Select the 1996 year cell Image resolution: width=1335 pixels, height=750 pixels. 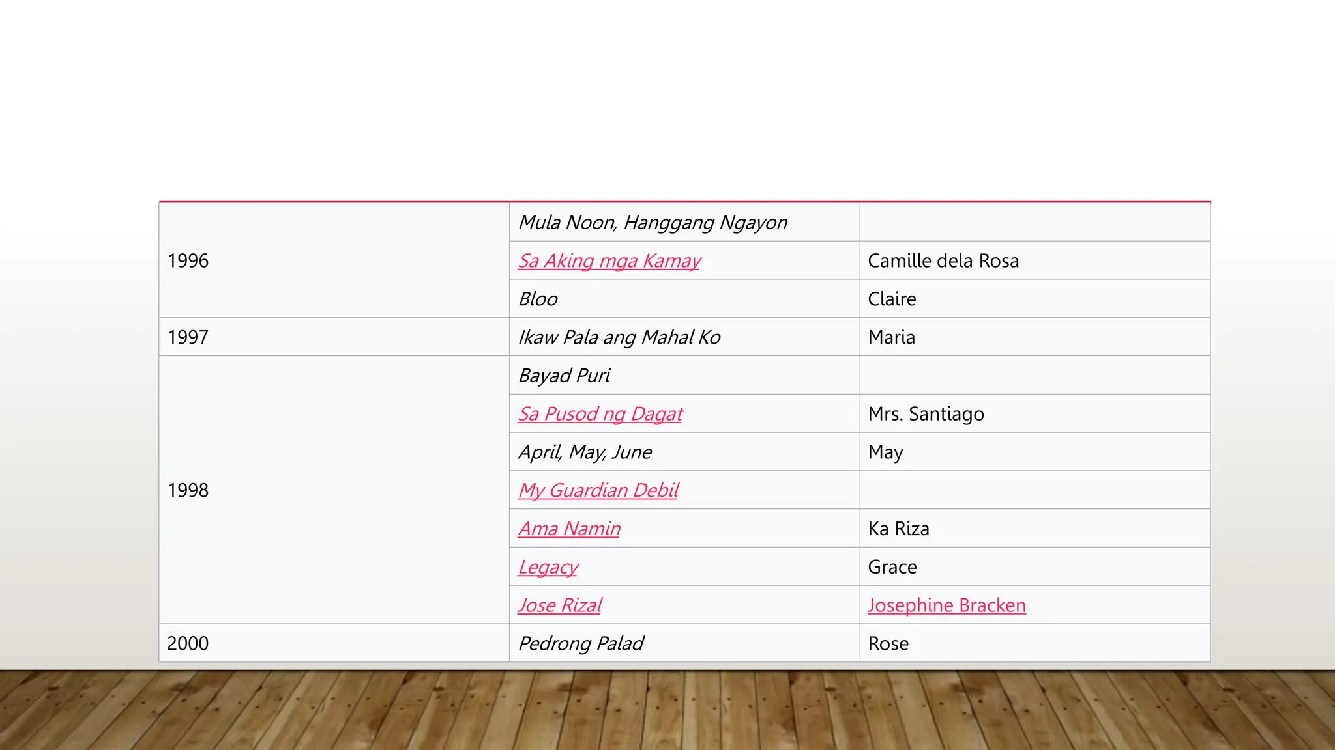(188, 261)
